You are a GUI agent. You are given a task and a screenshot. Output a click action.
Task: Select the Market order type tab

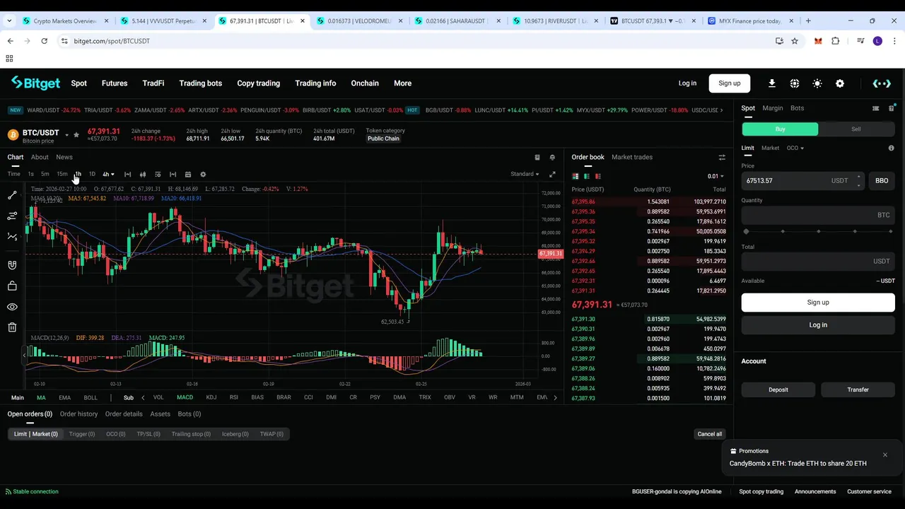(x=770, y=148)
